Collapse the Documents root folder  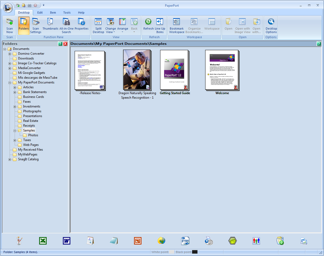(x=4, y=49)
